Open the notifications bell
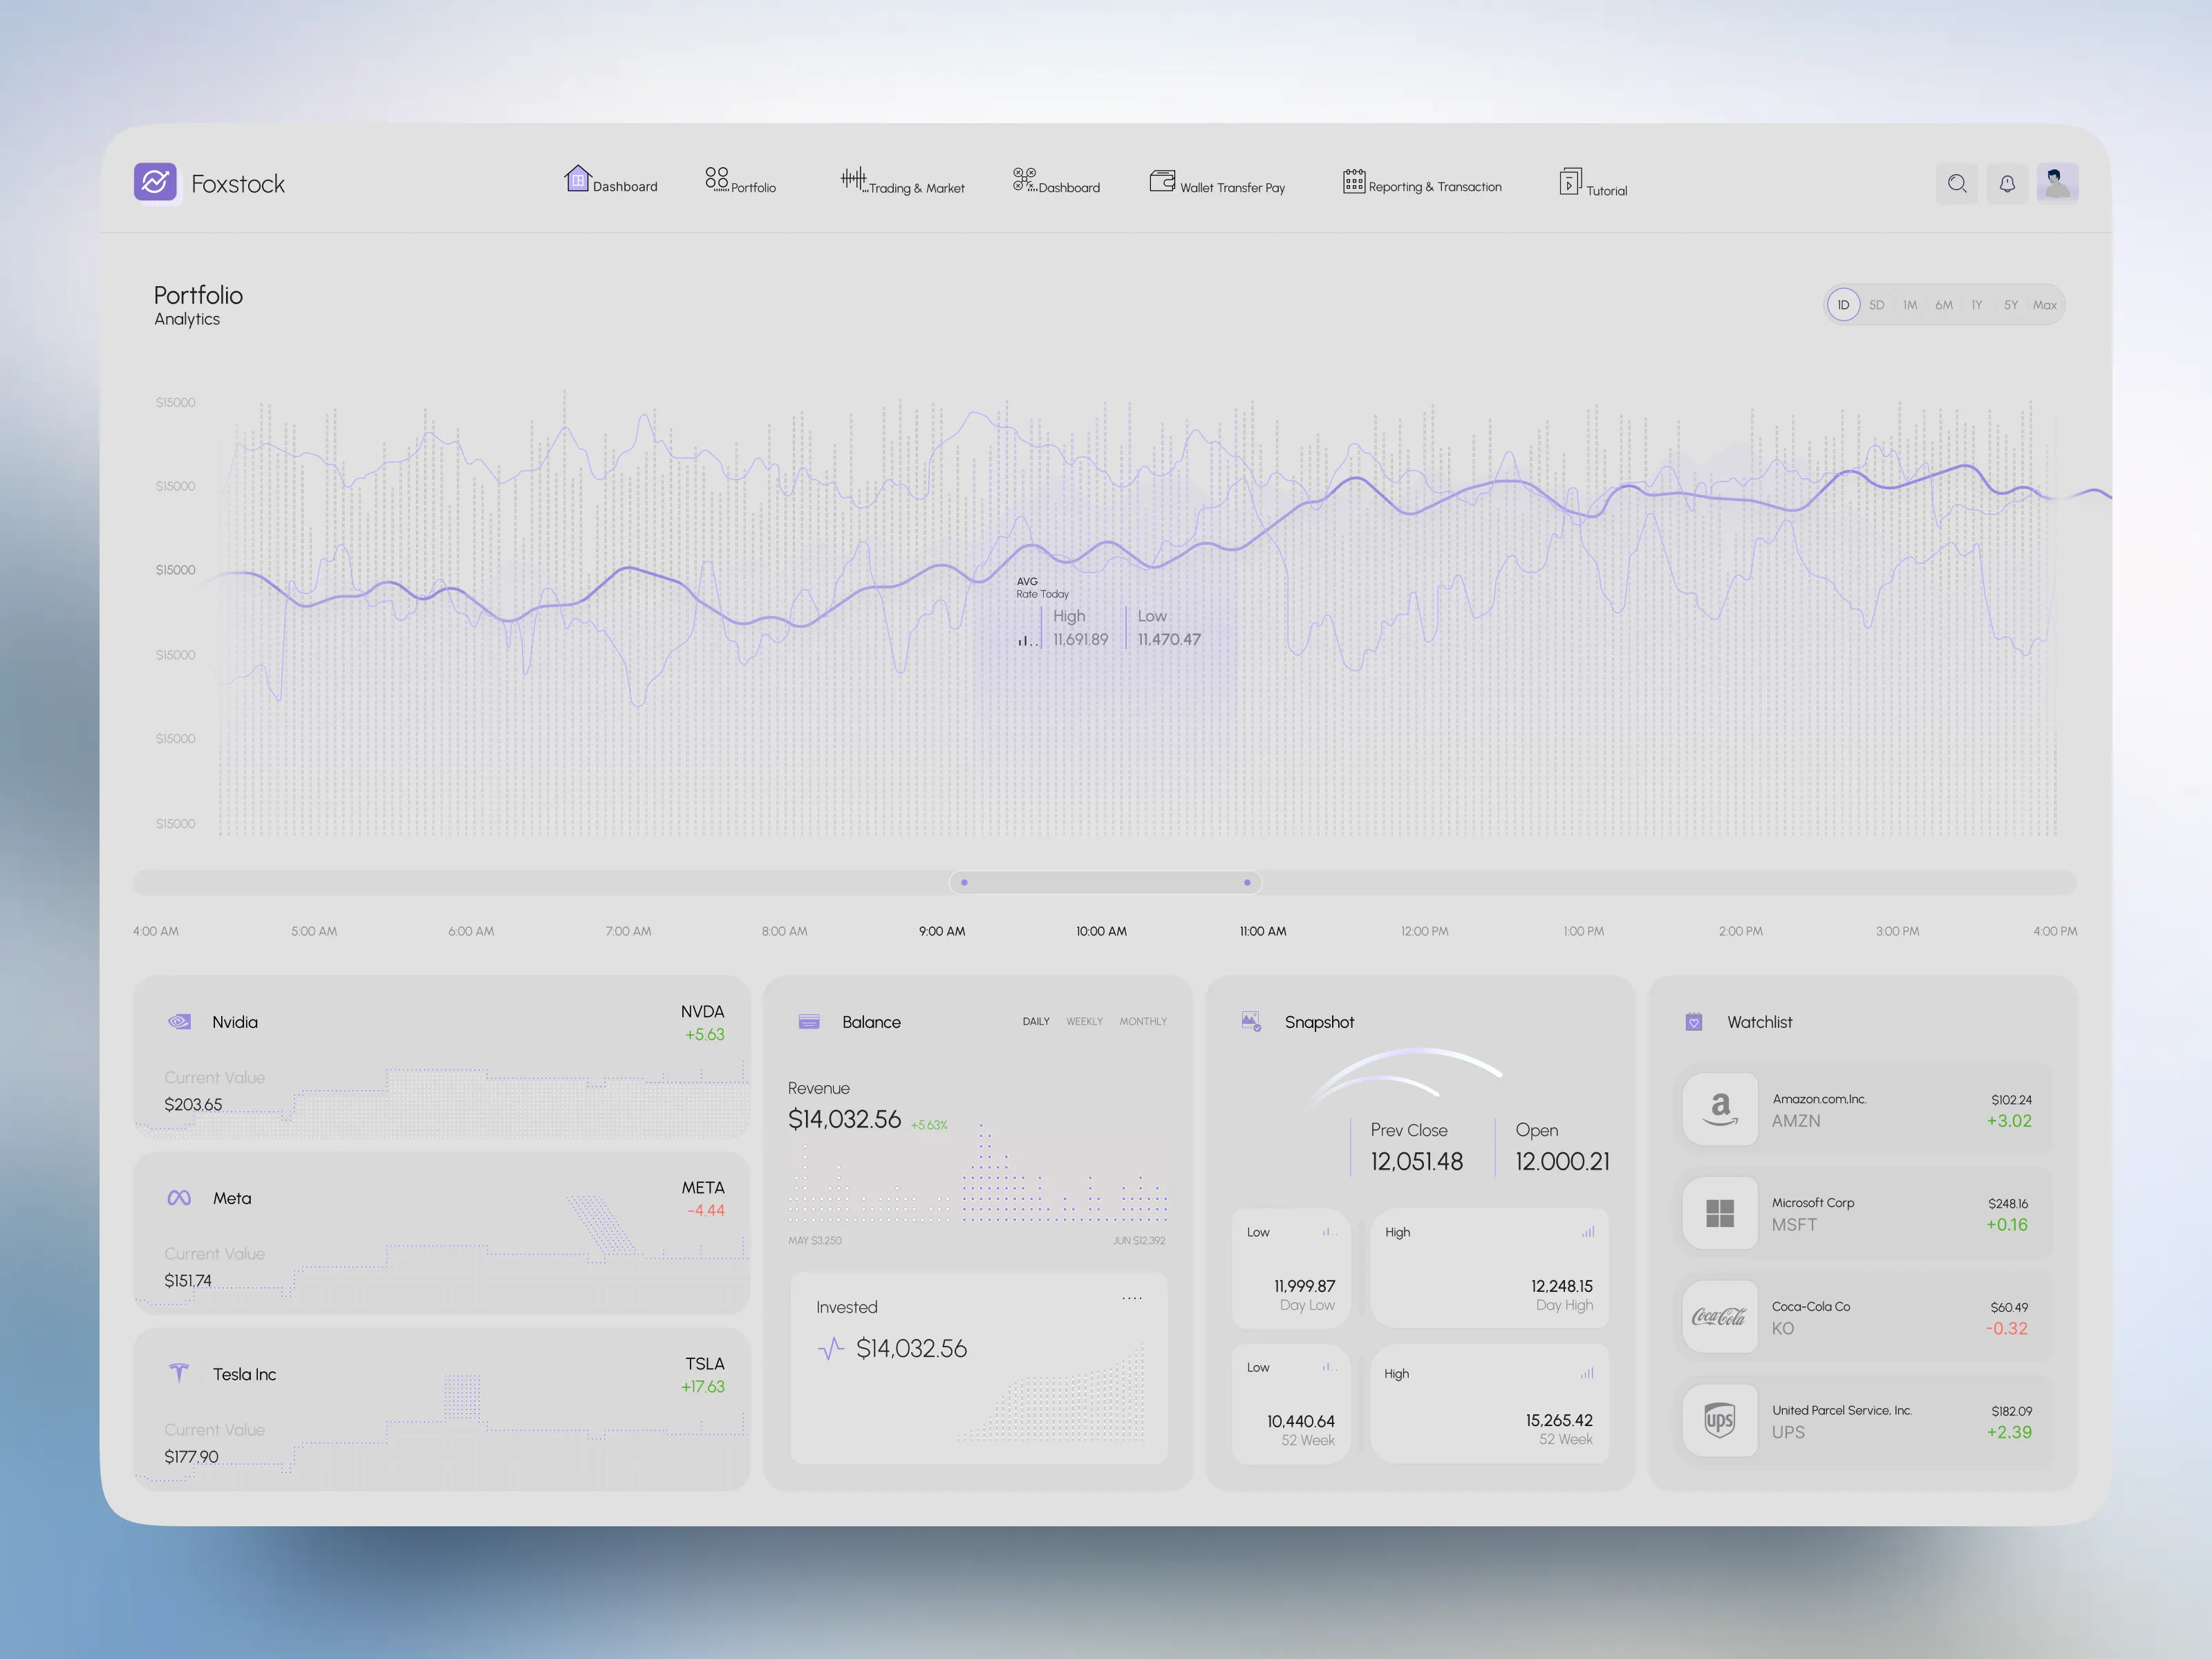The height and width of the screenshot is (1659, 2212). point(2006,184)
